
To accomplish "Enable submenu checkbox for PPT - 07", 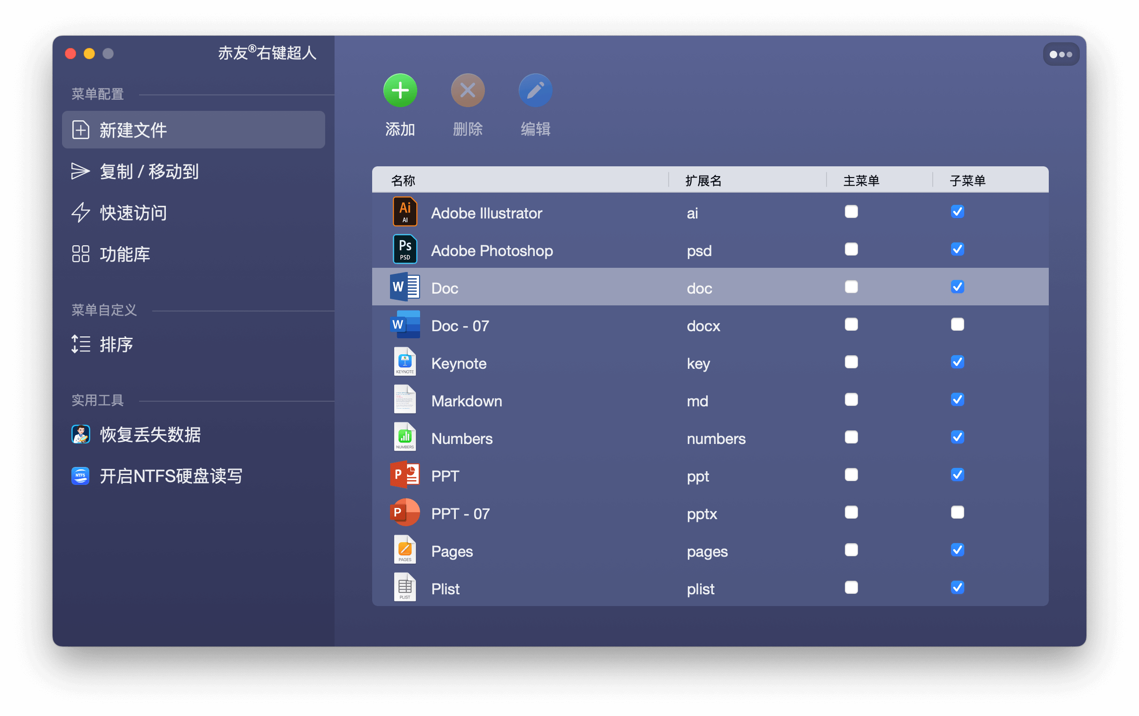I will (957, 512).
